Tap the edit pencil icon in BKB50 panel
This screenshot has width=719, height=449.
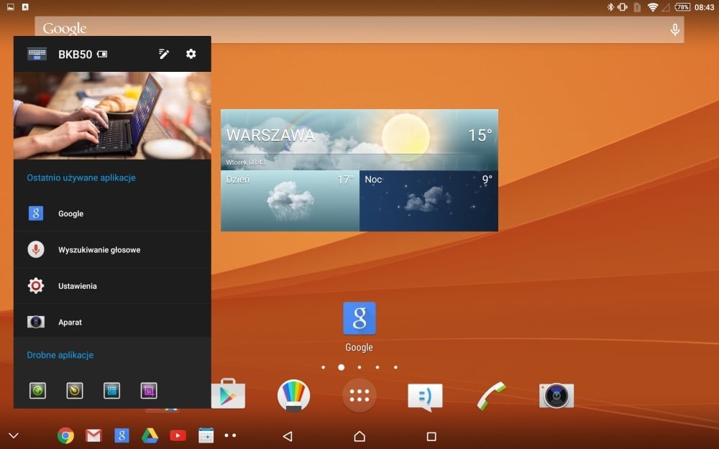(164, 54)
